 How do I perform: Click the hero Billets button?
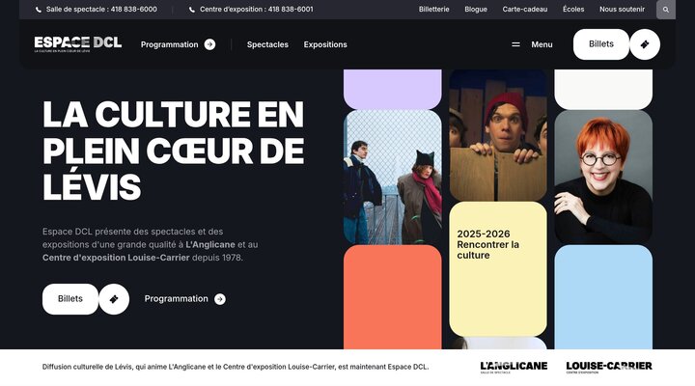coord(70,299)
